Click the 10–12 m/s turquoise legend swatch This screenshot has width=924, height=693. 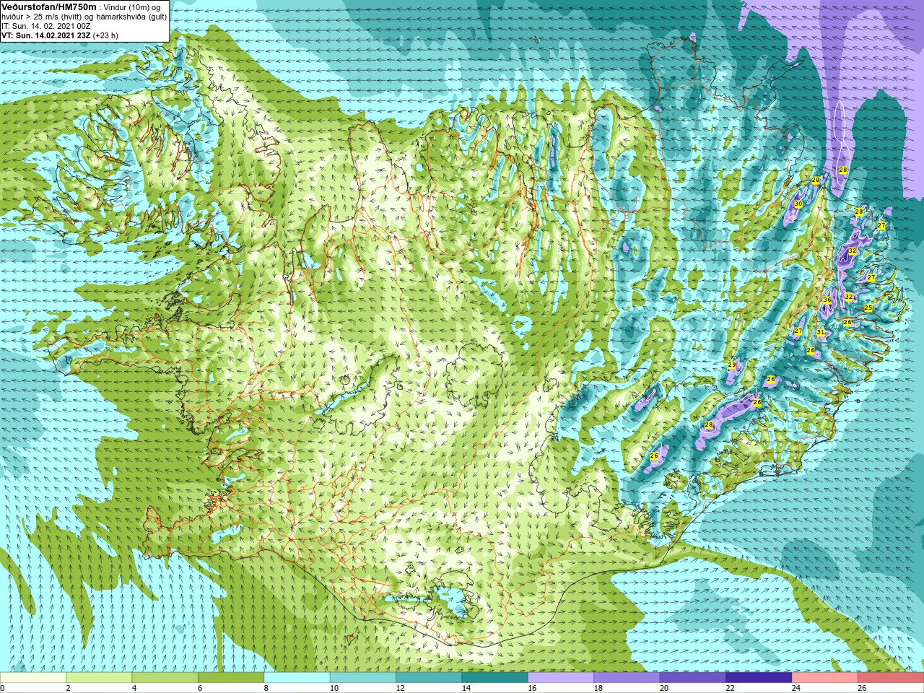[363, 678]
